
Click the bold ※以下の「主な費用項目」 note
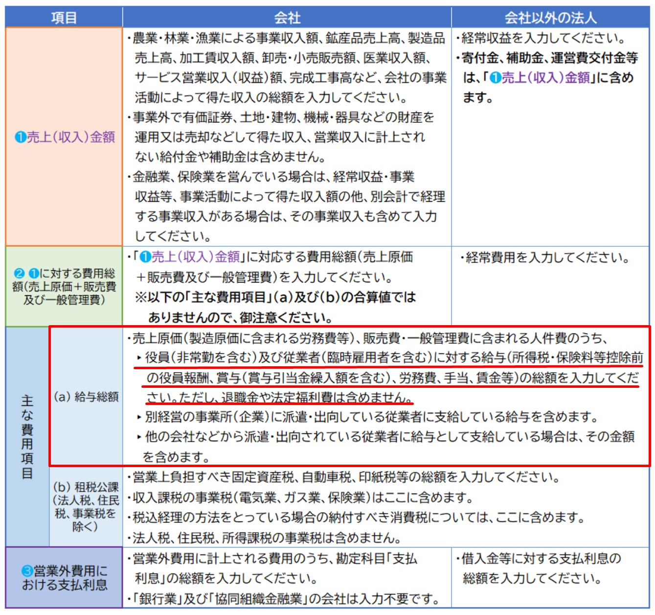pyautogui.click(x=275, y=297)
